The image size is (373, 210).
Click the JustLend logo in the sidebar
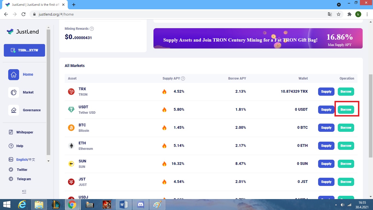coord(23,31)
